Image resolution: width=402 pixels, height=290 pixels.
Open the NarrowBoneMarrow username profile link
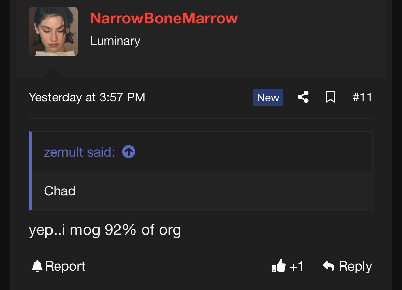click(164, 18)
